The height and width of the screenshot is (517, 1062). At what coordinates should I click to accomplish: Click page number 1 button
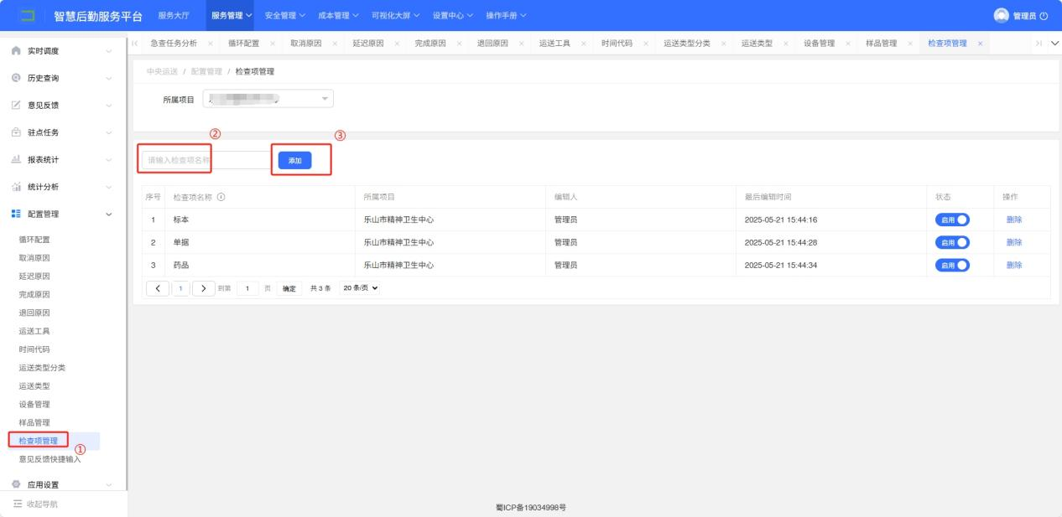coord(180,288)
